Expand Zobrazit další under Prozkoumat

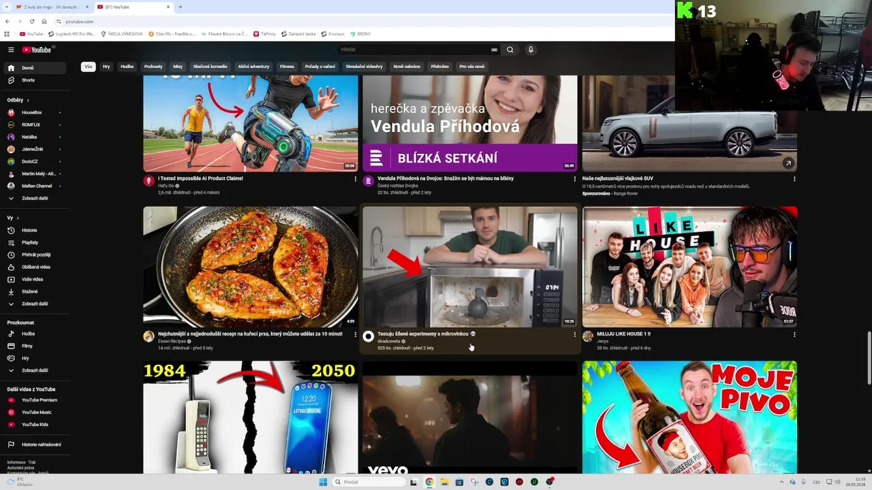coord(34,371)
